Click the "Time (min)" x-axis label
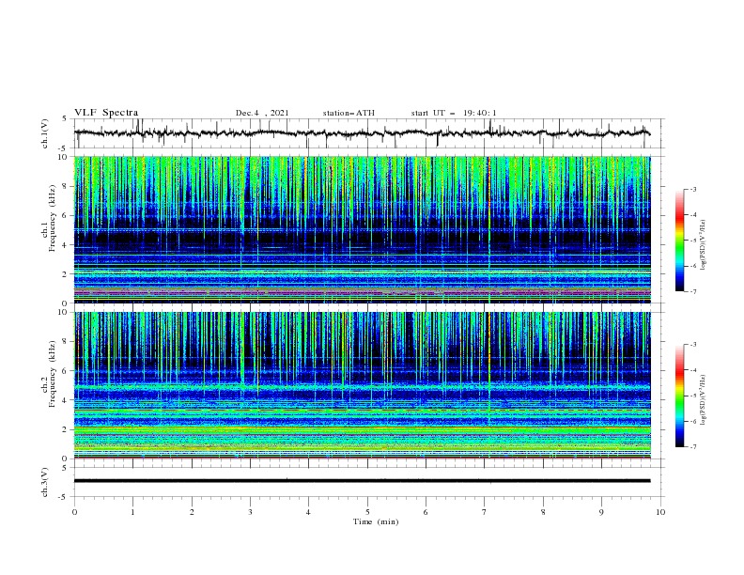 (x=376, y=521)
